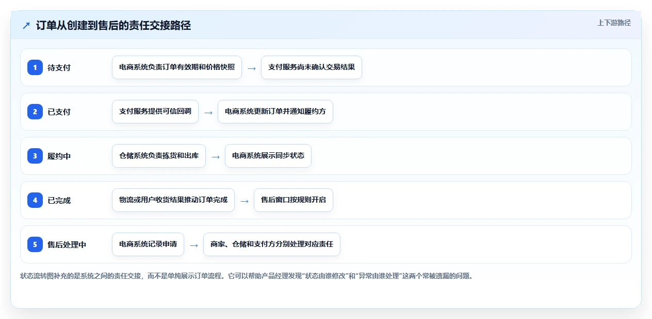Image resolution: width=652 pixels, height=319 pixels.
Task: Select the 待支付 status label
Action: 59,67
